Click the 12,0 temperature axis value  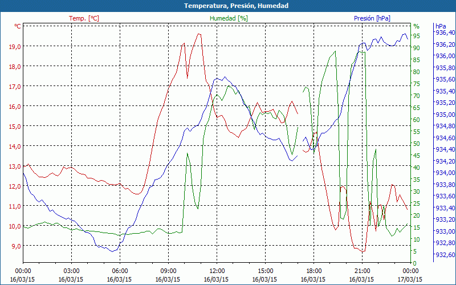point(15,186)
